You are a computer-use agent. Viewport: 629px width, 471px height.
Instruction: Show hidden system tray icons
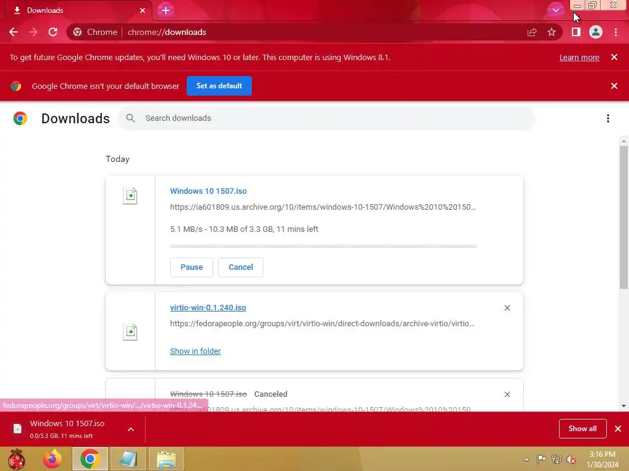click(526, 459)
